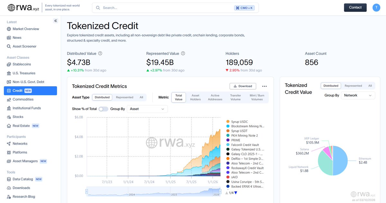Viewport: 386px width, 203px height.
Task: Open the Stablecoins page link
Action: click(x=22, y=64)
